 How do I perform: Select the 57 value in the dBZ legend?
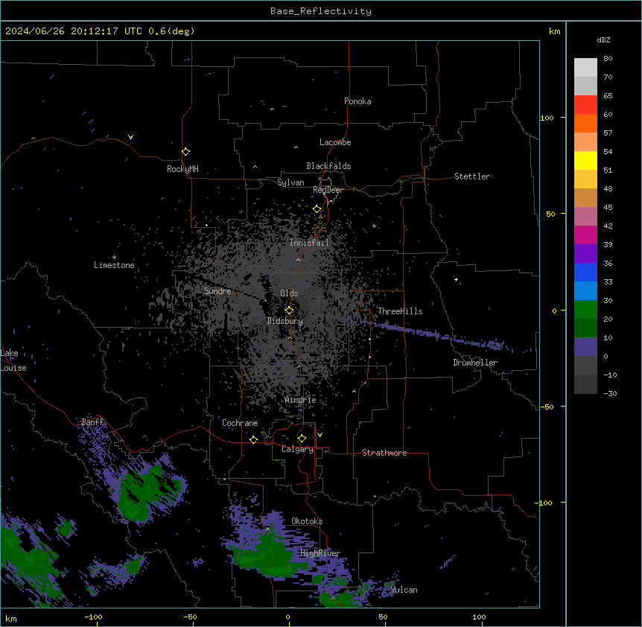point(608,133)
